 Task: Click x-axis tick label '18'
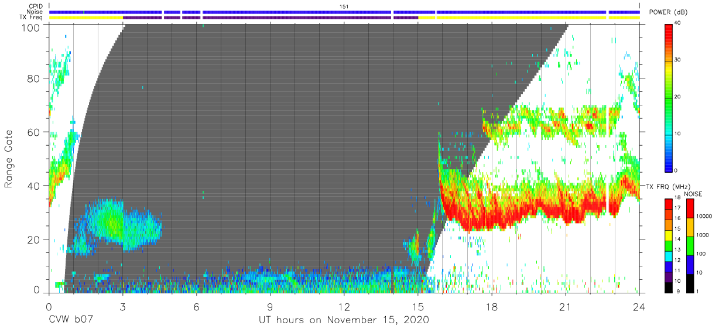(492, 306)
